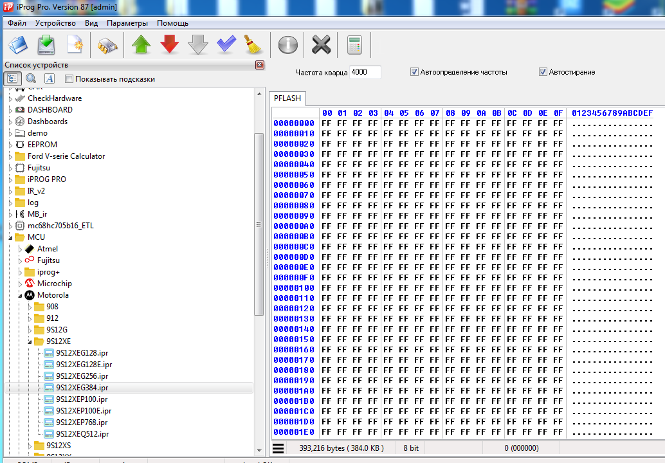Disable Автоопределение частоты checkbox

(x=414, y=72)
